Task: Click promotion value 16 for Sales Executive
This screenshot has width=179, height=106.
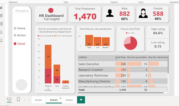Action: coord(145,64)
